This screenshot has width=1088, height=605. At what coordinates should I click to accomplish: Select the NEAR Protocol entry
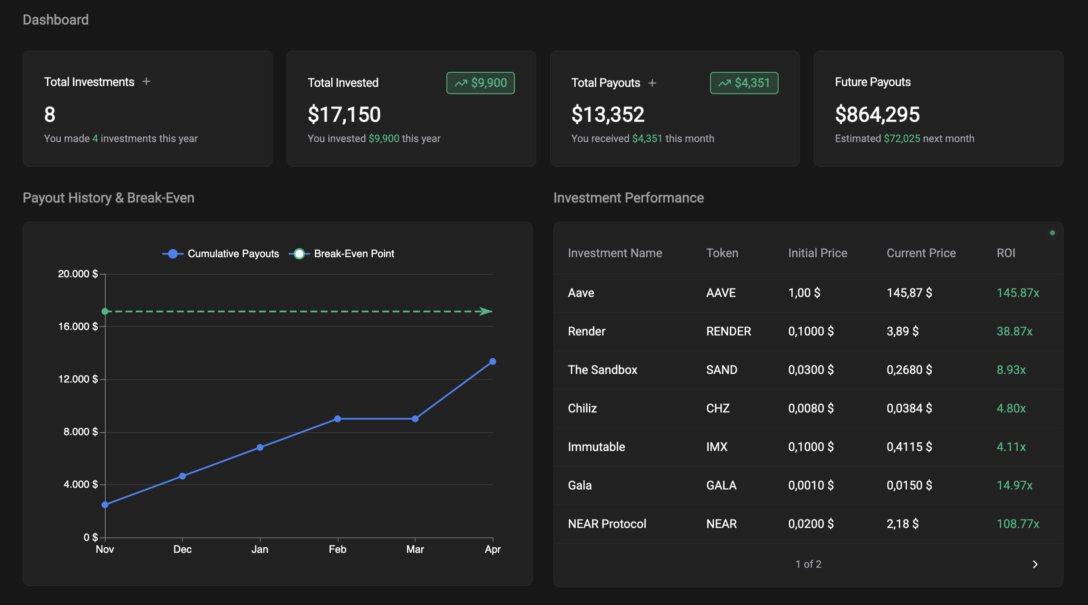pyautogui.click(x=607, y=523)
